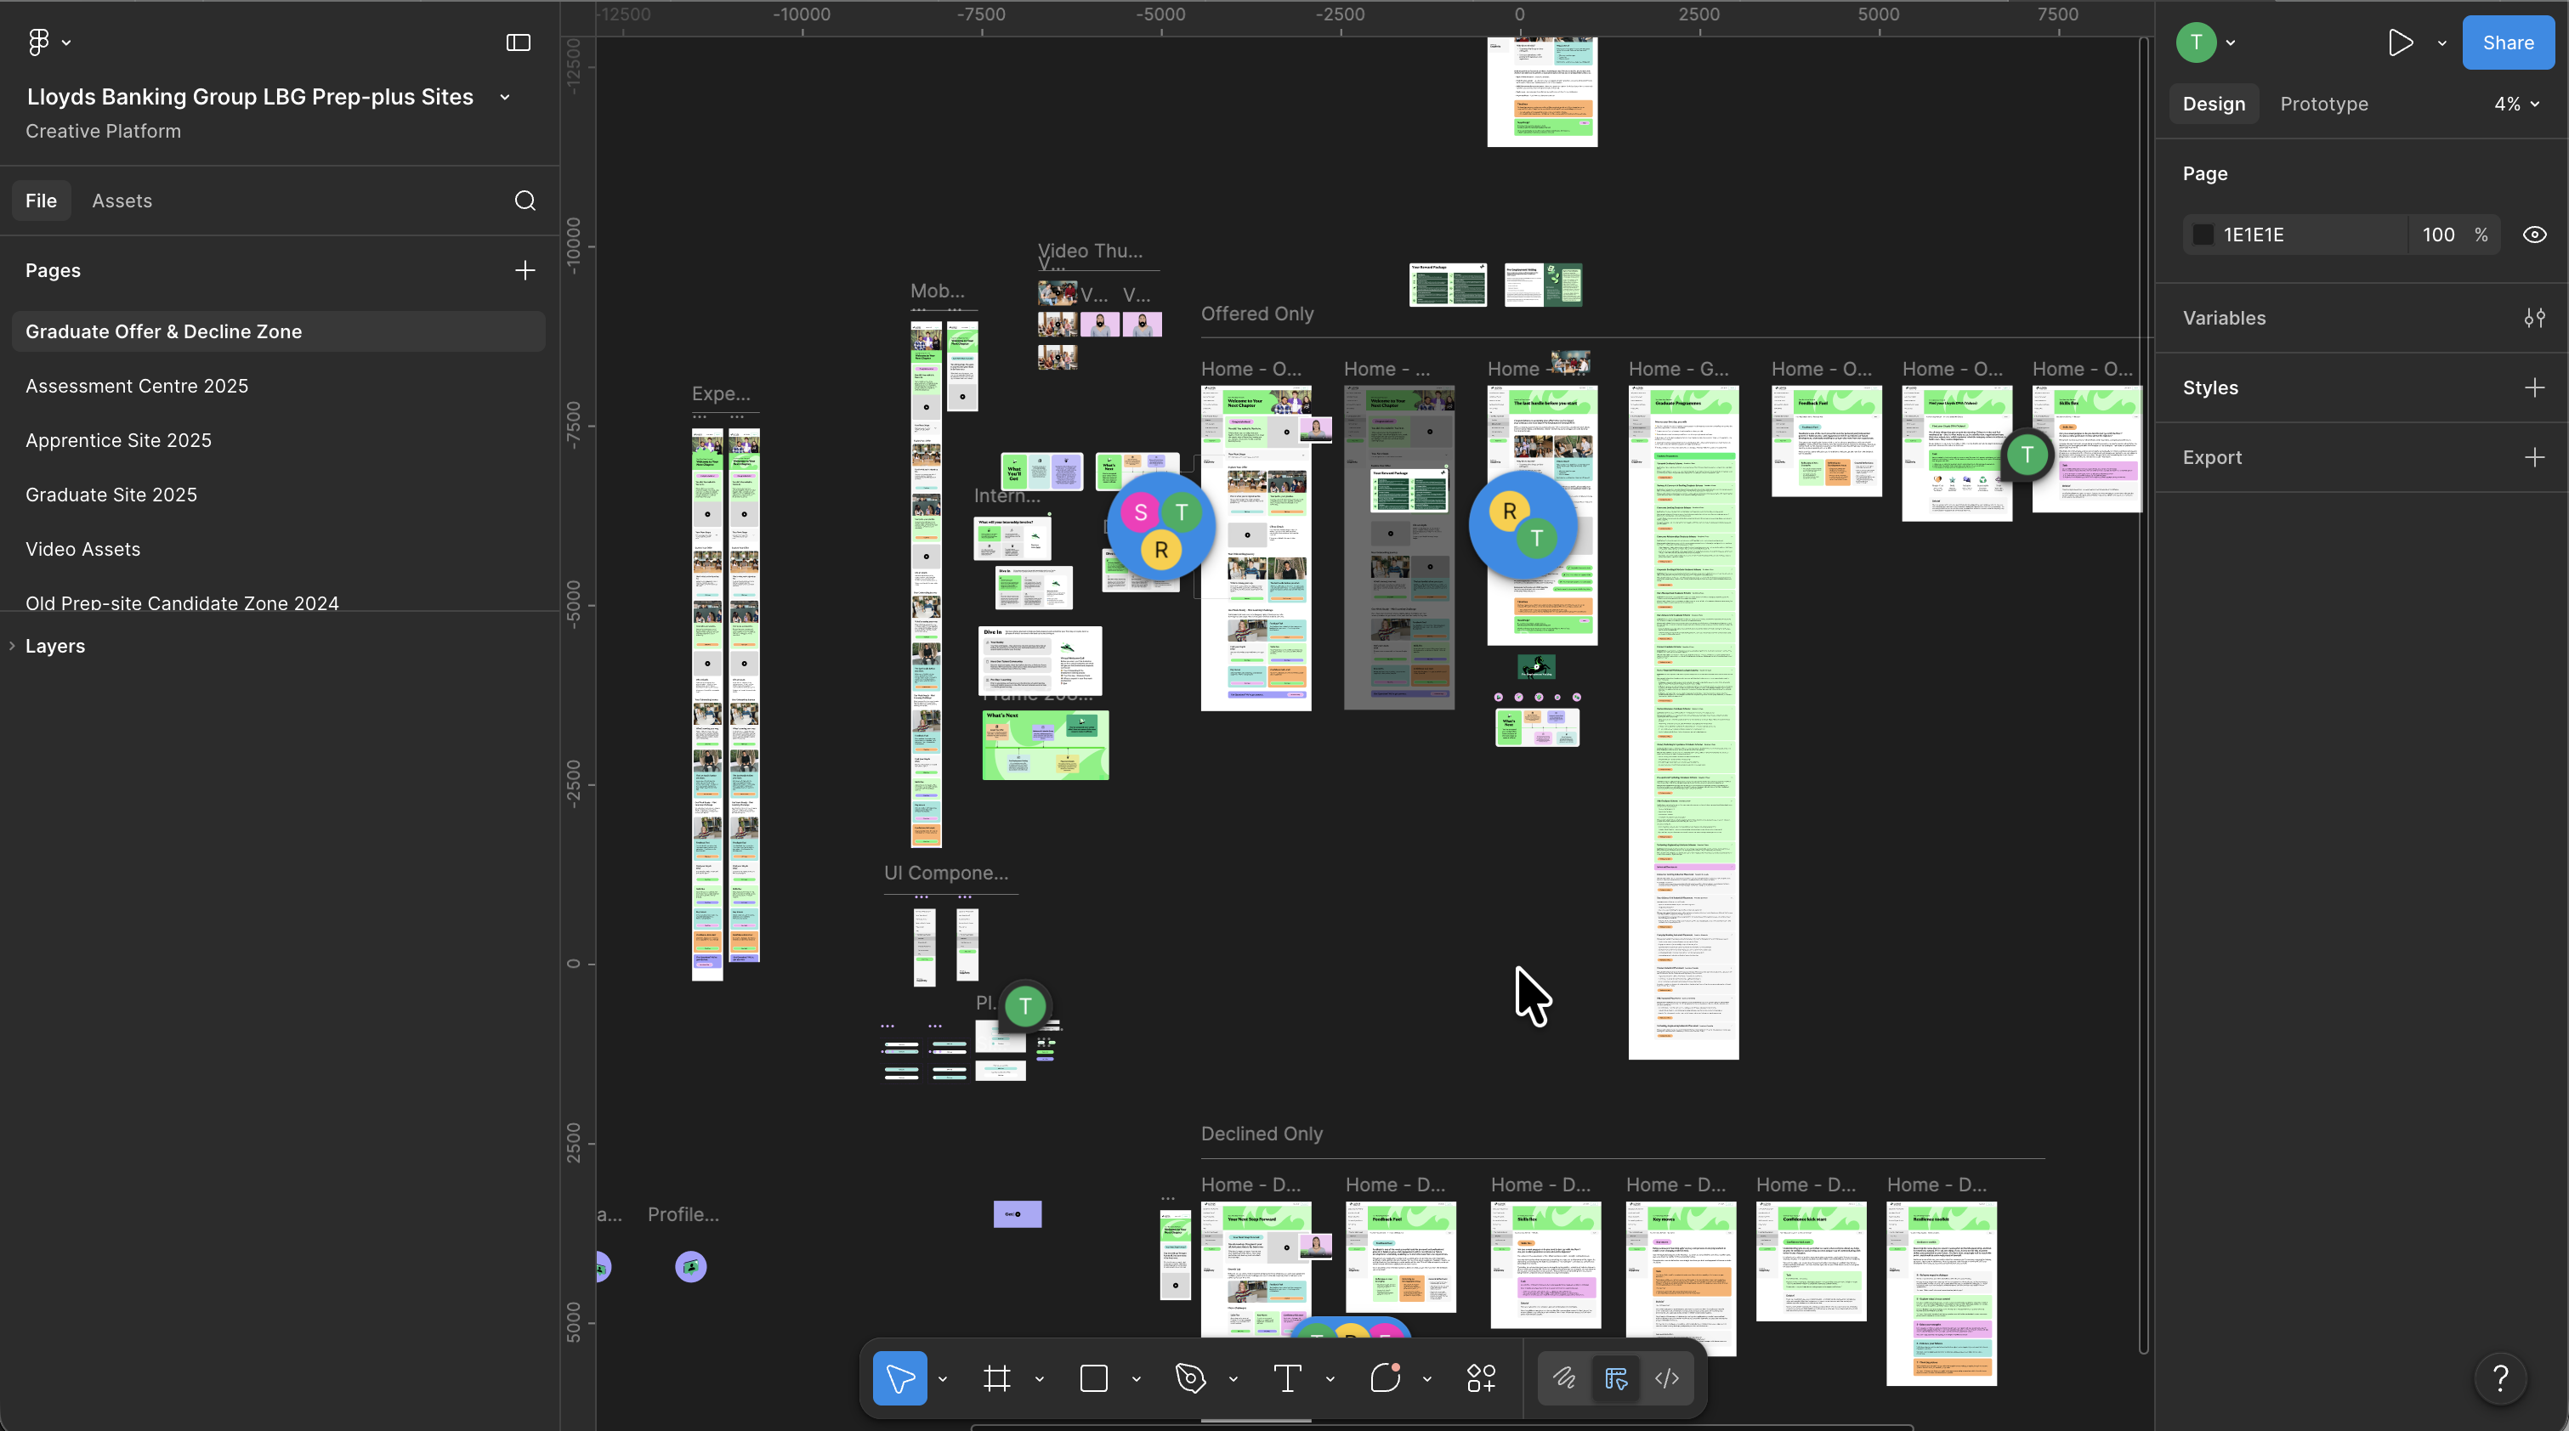The width and height of the screenshot is (2569, 1431).
Task: Open the file name dropdown chevron
Action: (x=505, y=97)
